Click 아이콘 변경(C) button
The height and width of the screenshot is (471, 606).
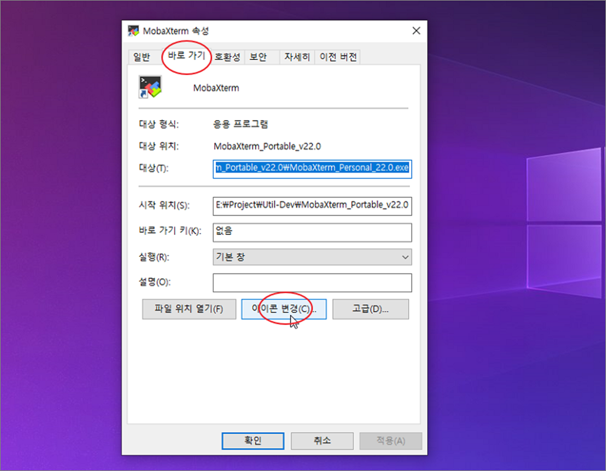pyautogui.click(x=284, y=309)
